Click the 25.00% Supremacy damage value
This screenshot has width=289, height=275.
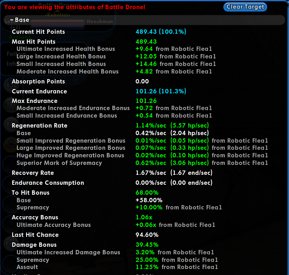click(147, 260)
